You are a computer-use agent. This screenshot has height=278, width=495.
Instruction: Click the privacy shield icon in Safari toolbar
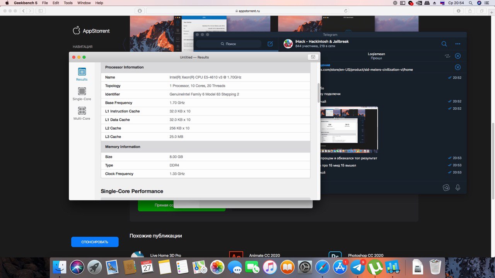click(x=140, y=11)
